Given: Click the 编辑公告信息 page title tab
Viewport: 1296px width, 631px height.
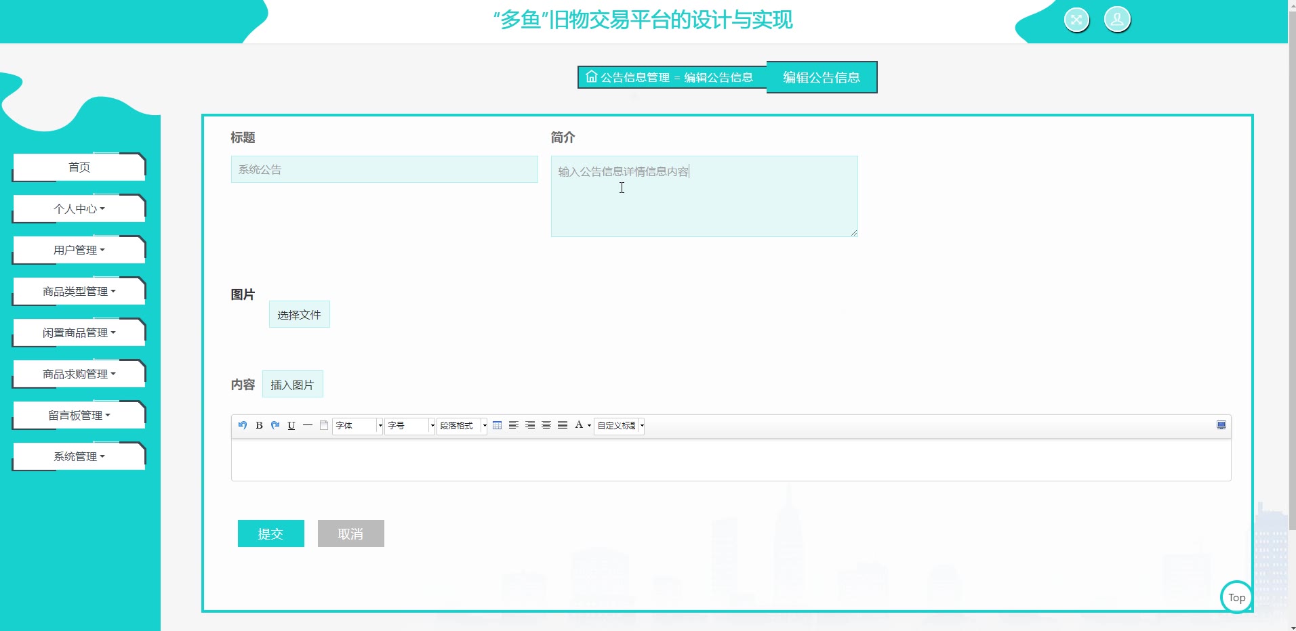Looking at the screenshot, I should click(x=822, y=77).
